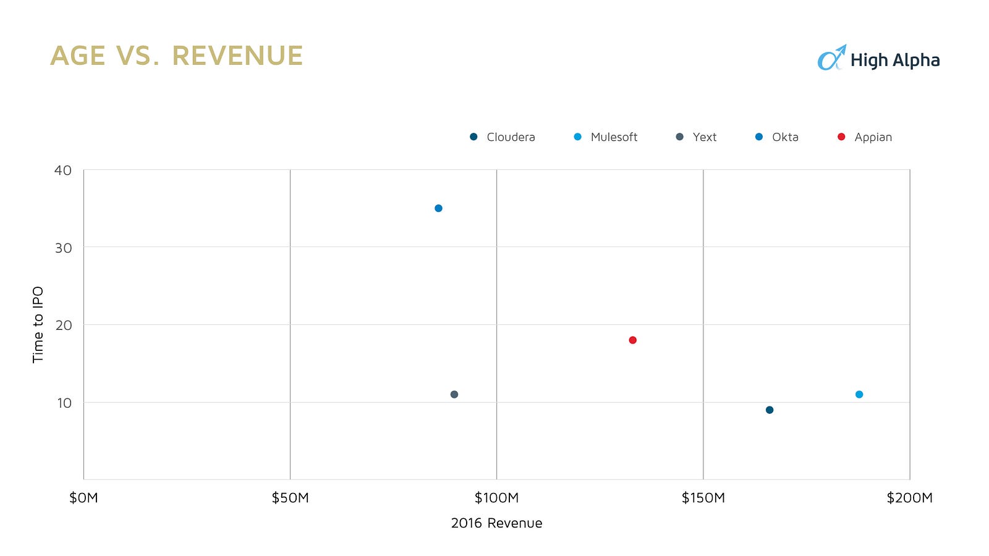Select the Appian legend color dot
The image size is (989, 556).
click(x=841, y=137)
